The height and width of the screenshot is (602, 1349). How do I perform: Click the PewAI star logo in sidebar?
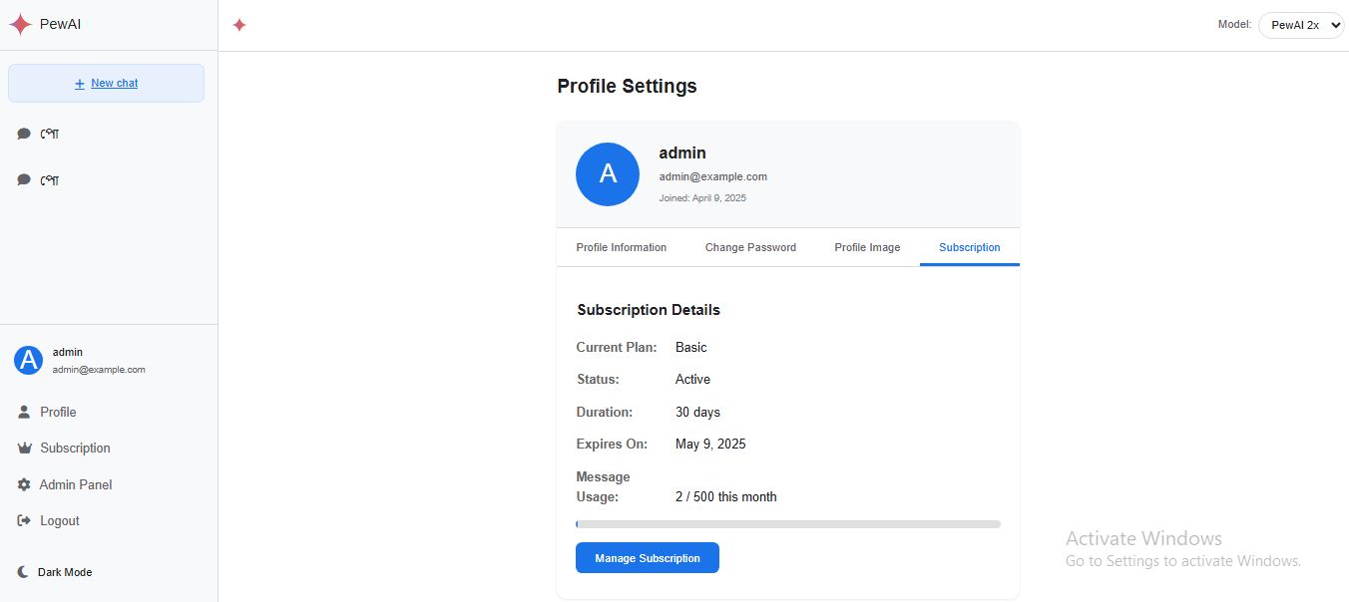pos(20,25)
